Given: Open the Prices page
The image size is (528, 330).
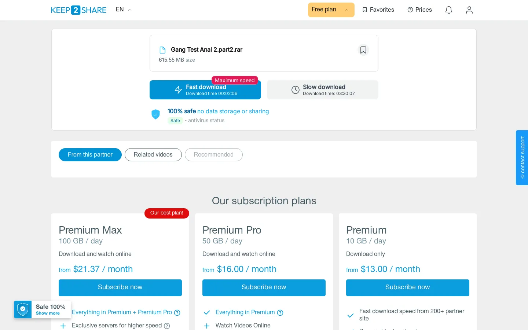Looking at the screenshot, I should (x=420, y=10).
